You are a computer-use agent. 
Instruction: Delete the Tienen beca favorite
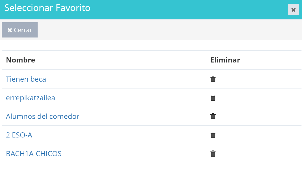click(x=213, y=79)
